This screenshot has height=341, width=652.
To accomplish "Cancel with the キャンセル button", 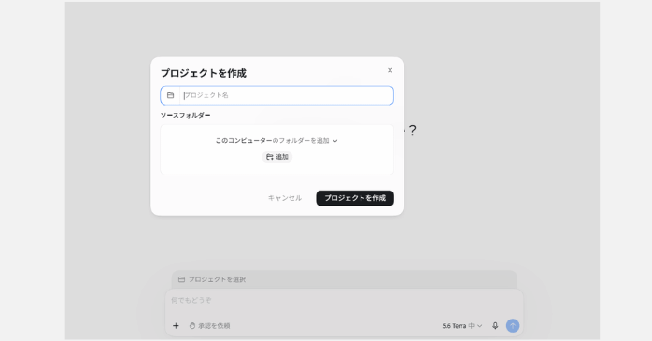I will 284,198.
